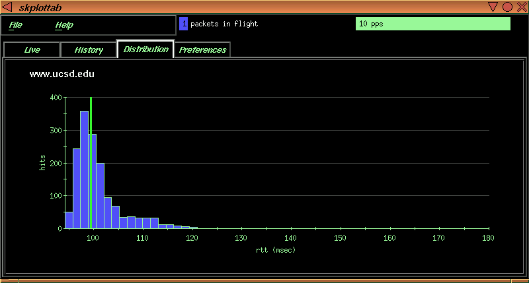Screen dimensions: 529x283
Task: Click the window menu arrow in title bar
Action: click(7, 7)
